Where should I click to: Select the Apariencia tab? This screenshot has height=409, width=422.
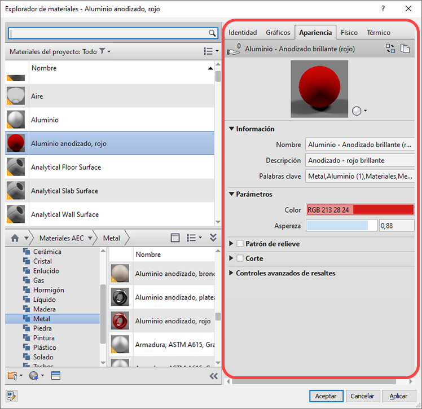[315, 33]
